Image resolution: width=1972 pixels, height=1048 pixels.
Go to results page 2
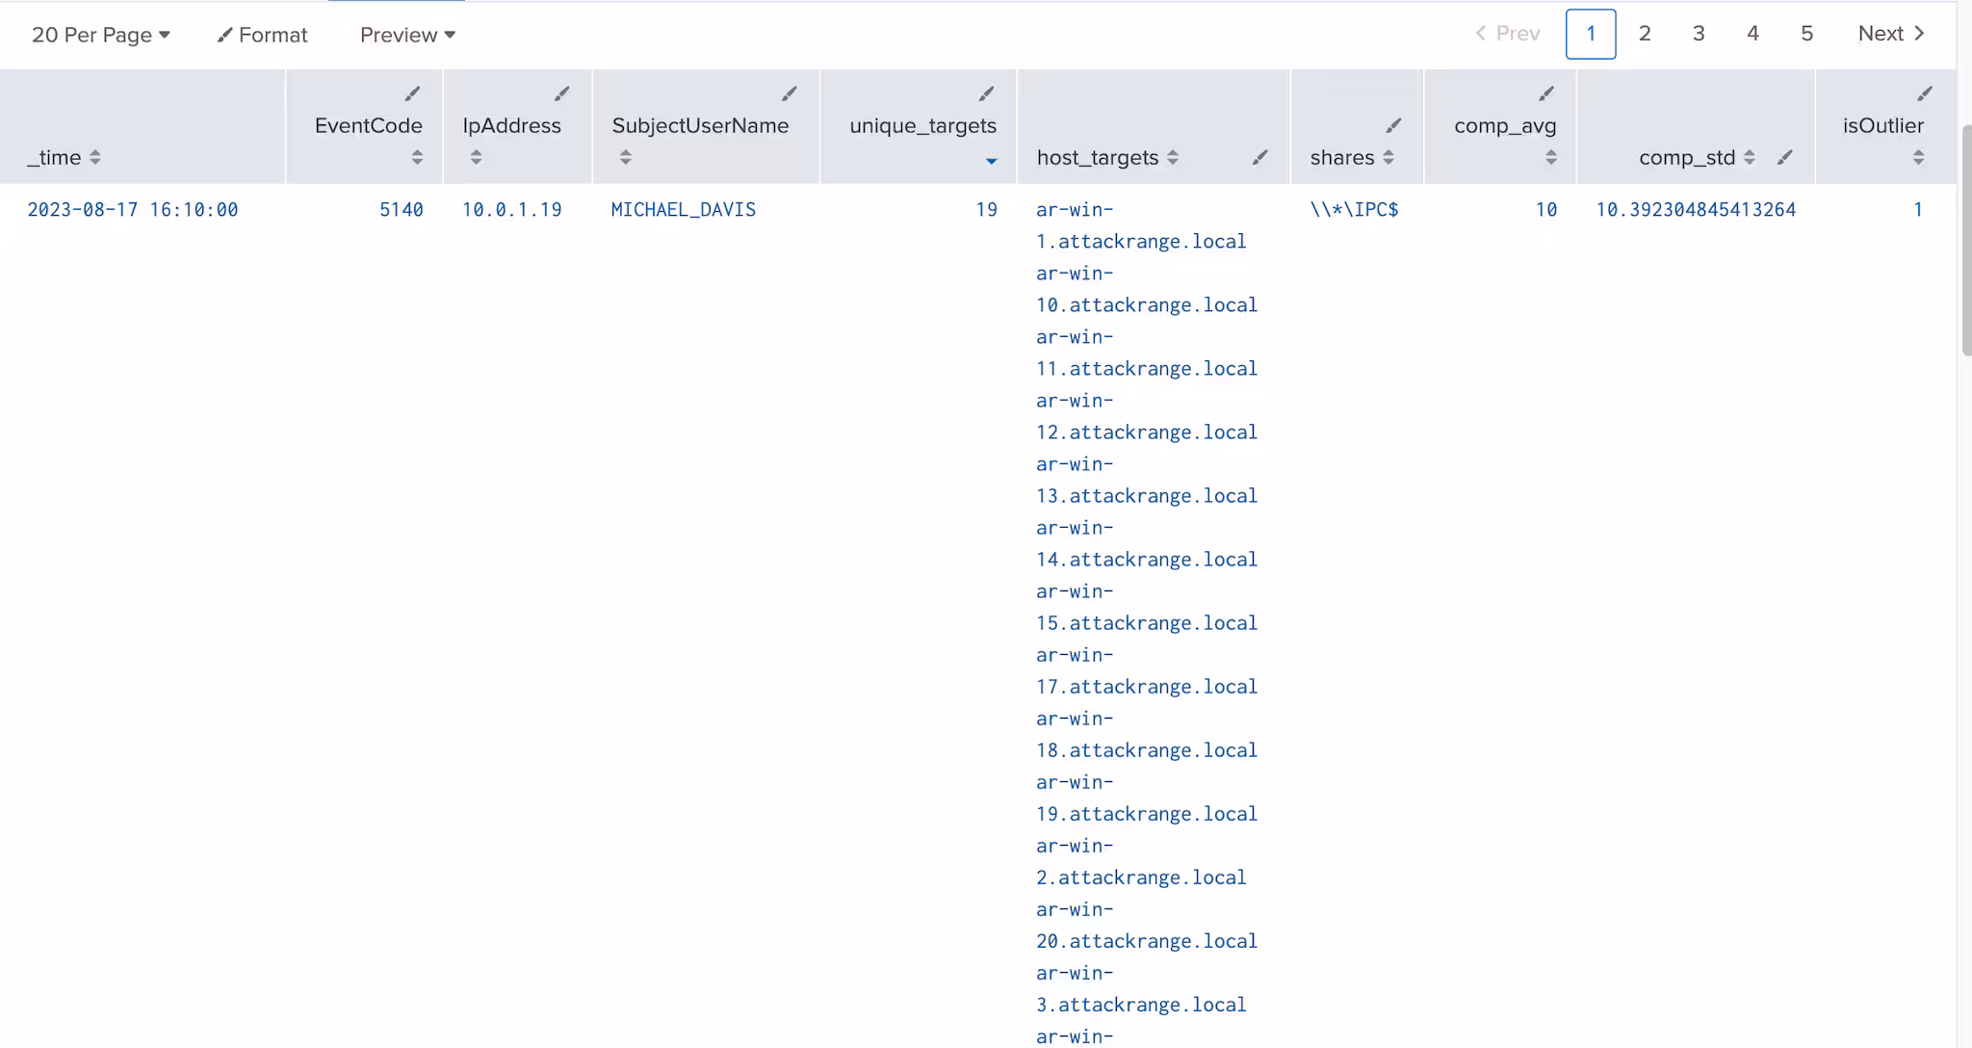click(1645, 34)
